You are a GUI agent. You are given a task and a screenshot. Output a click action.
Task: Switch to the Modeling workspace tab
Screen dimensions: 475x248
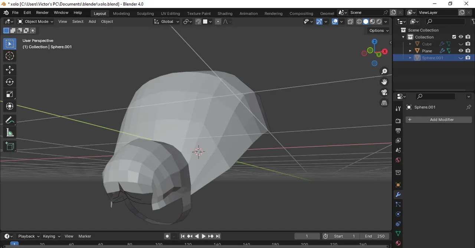point(121,13)
